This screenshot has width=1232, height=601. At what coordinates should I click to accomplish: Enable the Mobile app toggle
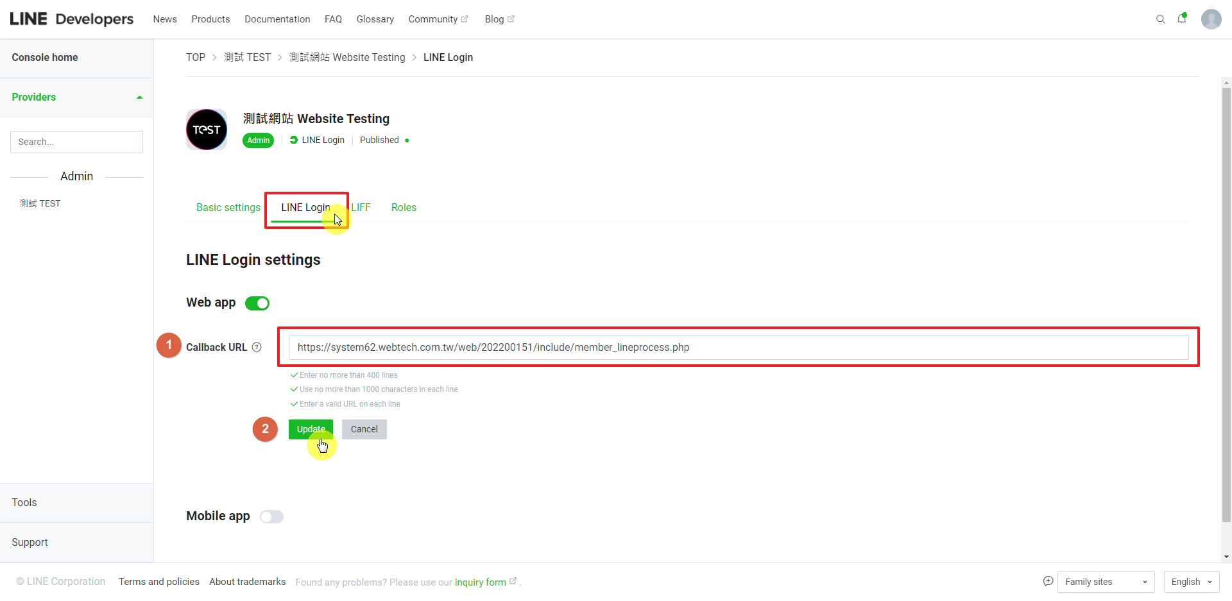[271, 517]
